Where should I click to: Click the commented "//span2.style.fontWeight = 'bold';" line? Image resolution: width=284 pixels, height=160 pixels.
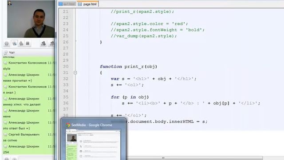point(158,30)
